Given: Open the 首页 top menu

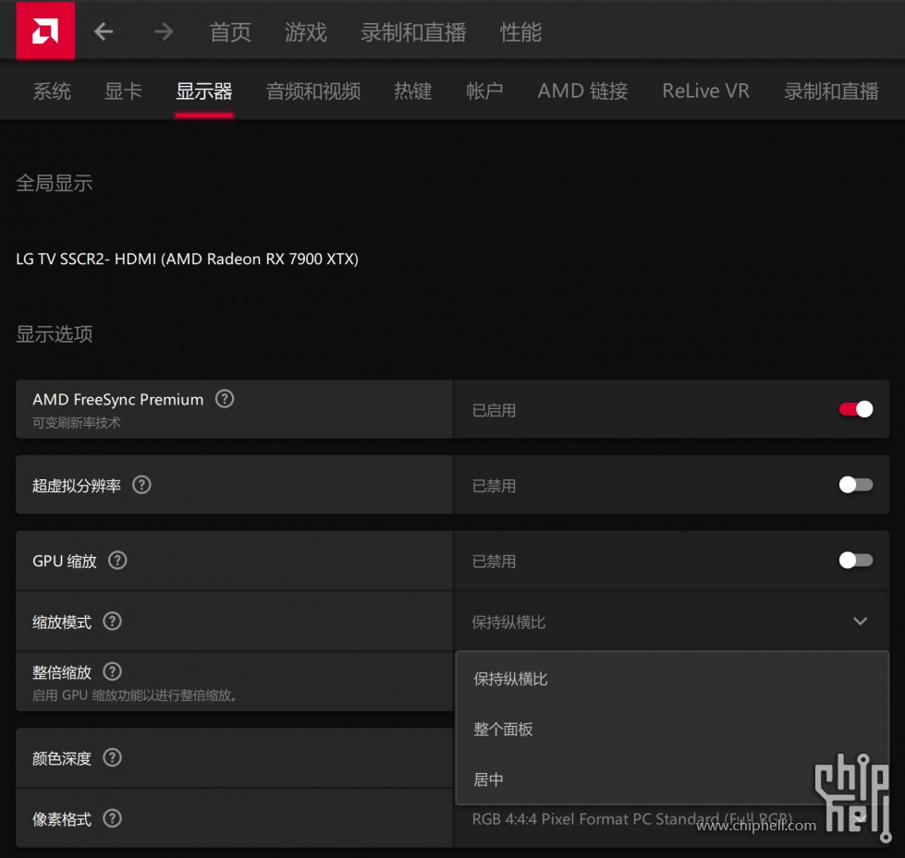Looking at the screenshot, I should (230, 32).
